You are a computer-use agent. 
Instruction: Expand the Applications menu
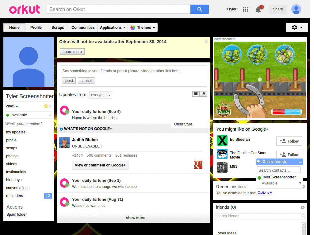pyautogui.click(x=113, y=27)
